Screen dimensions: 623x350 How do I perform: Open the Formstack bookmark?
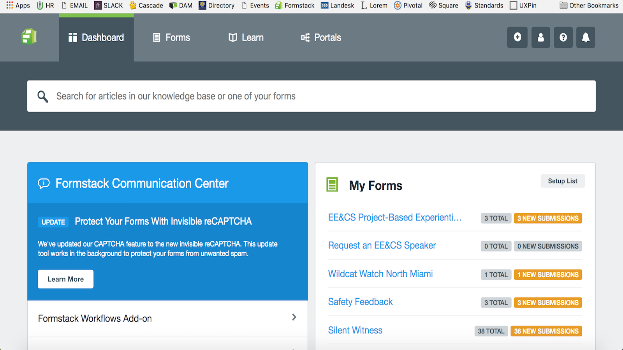(295, 5)
